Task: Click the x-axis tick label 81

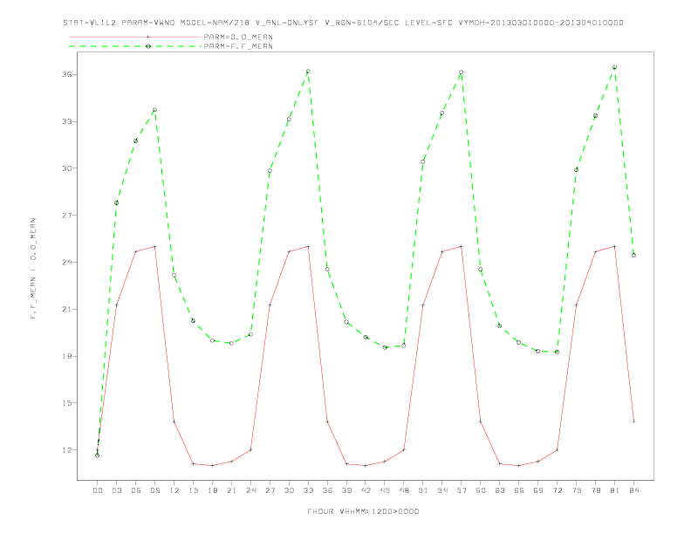Action: coord(614,490)
